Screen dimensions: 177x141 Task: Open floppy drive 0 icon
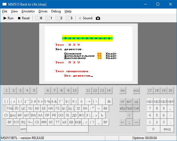(x=39, y=18)
